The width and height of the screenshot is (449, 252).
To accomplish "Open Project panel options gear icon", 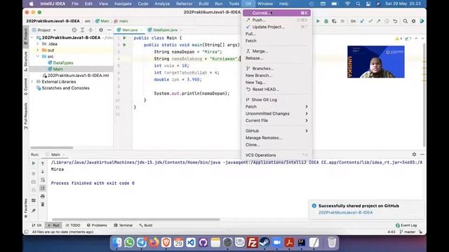I will (x=101, y=30).
